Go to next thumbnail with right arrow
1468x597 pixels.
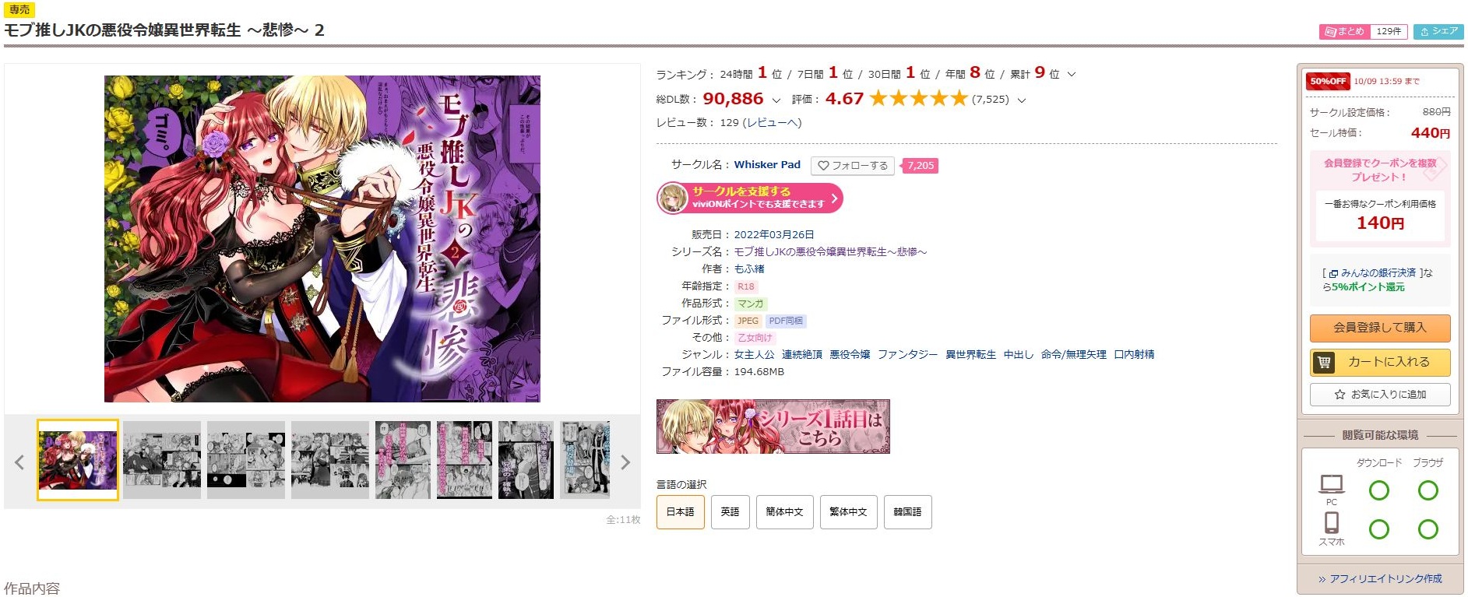pyautogui.click(x=625, y=462)
